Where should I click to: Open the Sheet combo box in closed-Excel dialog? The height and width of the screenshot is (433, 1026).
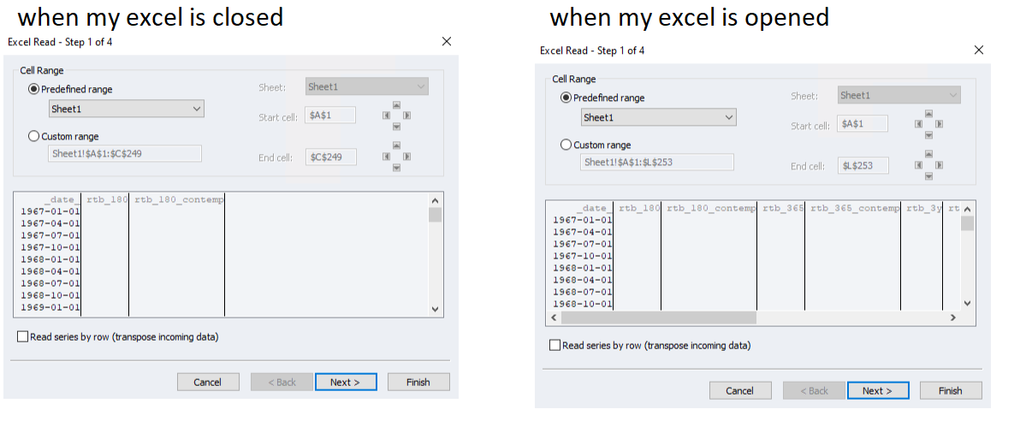367,86
